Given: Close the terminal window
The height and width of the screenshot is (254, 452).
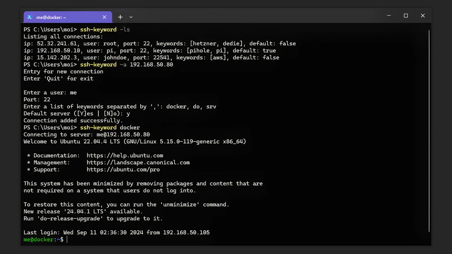Looking at the screenshot, I should 422,16.
